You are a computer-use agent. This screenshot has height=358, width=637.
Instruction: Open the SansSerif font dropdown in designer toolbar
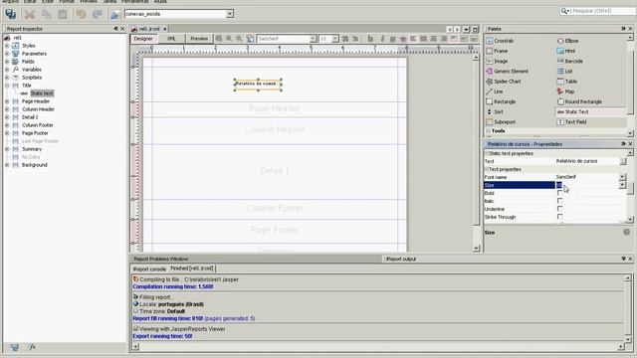[313, 39]
